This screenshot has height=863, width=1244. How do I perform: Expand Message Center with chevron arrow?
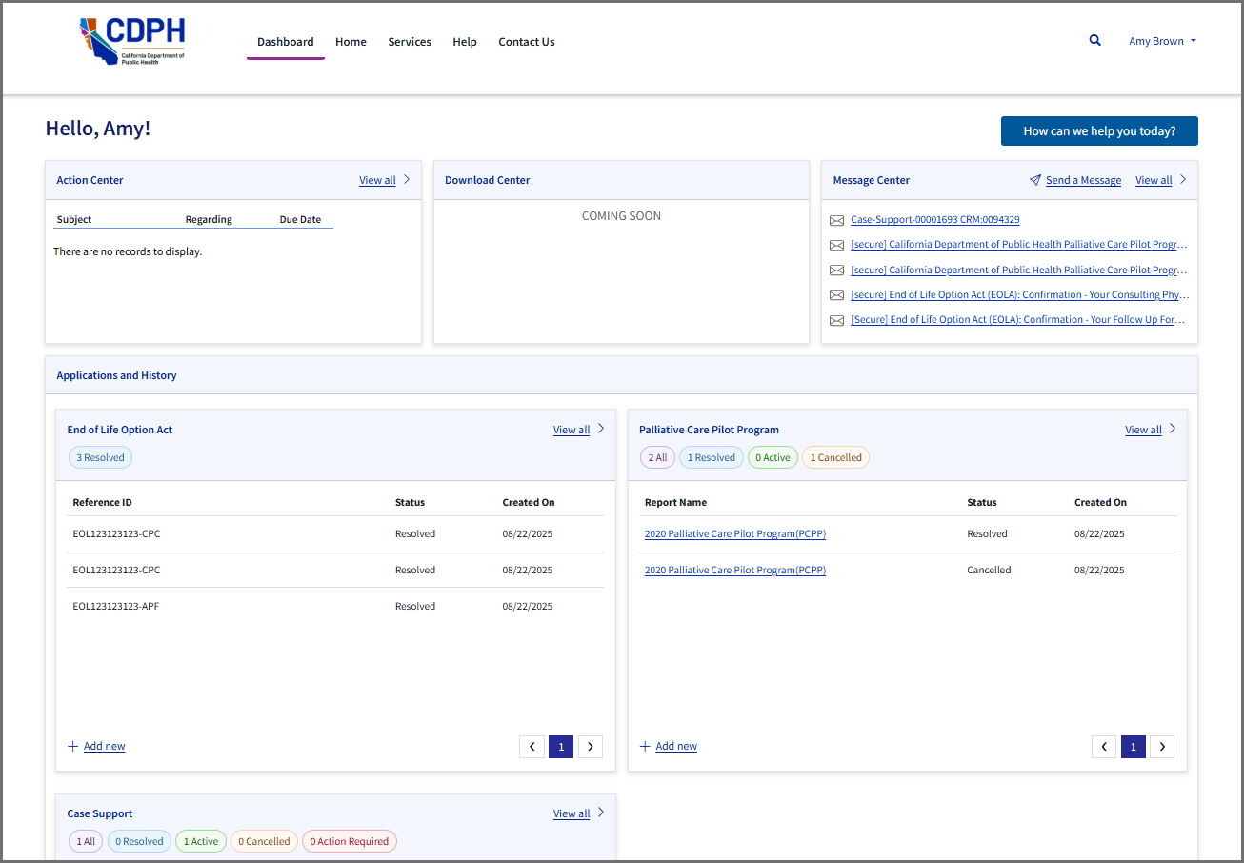(x=1183, y=179)
